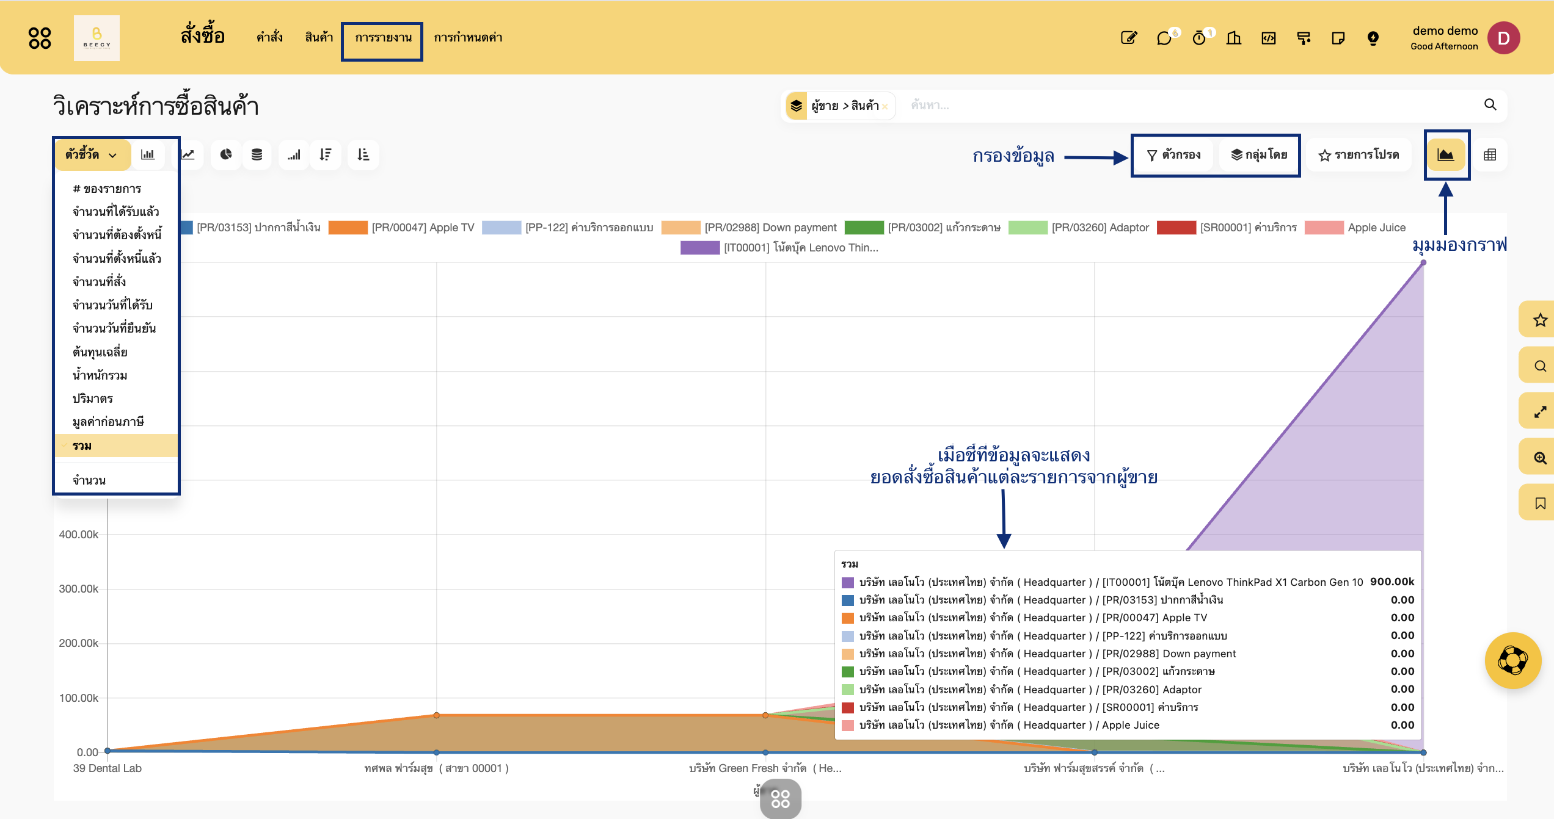The width and height of the screenshot is (1554, 819).
Task: Select the bar chart type icon
Action: point(148,154)
